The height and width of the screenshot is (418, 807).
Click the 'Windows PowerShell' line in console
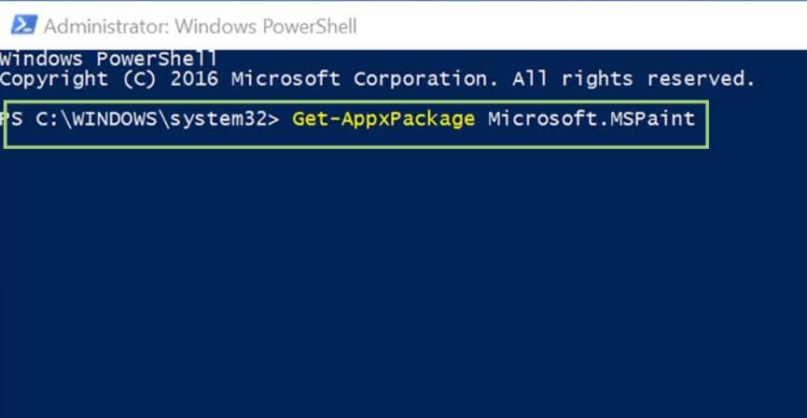pos(109,59)
